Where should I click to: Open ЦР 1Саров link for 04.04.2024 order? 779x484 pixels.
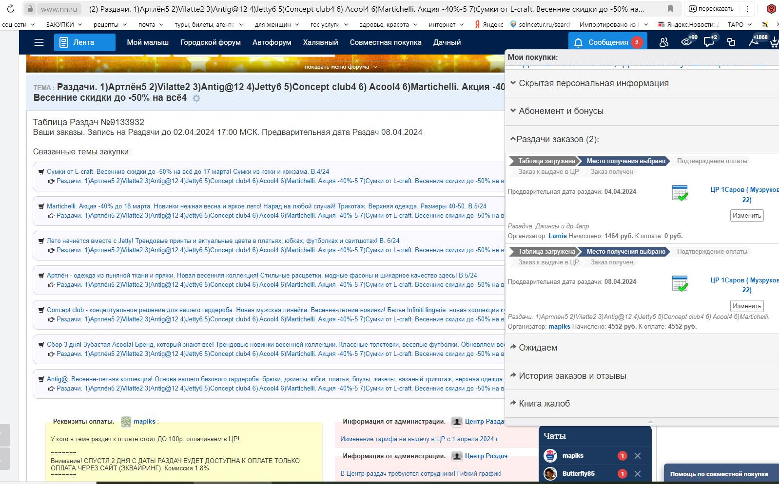744,194
